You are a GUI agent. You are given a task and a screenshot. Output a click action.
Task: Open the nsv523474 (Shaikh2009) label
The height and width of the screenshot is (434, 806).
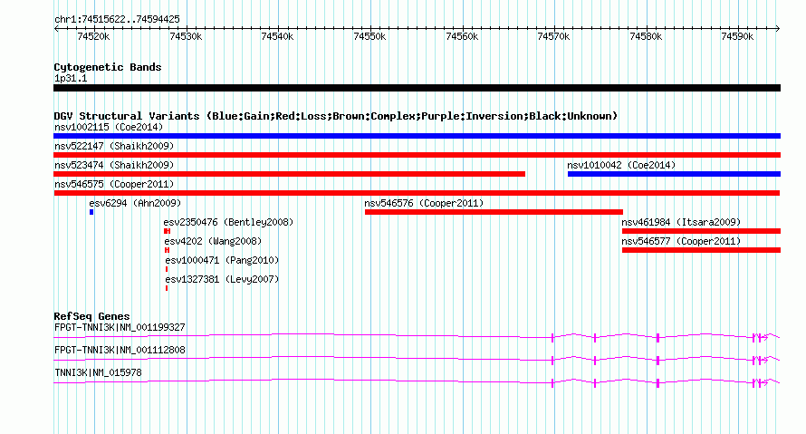[114, 165]
